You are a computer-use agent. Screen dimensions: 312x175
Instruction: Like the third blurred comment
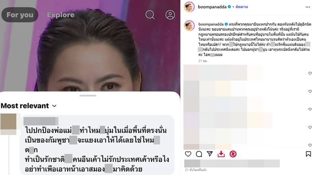coord(310,109)
